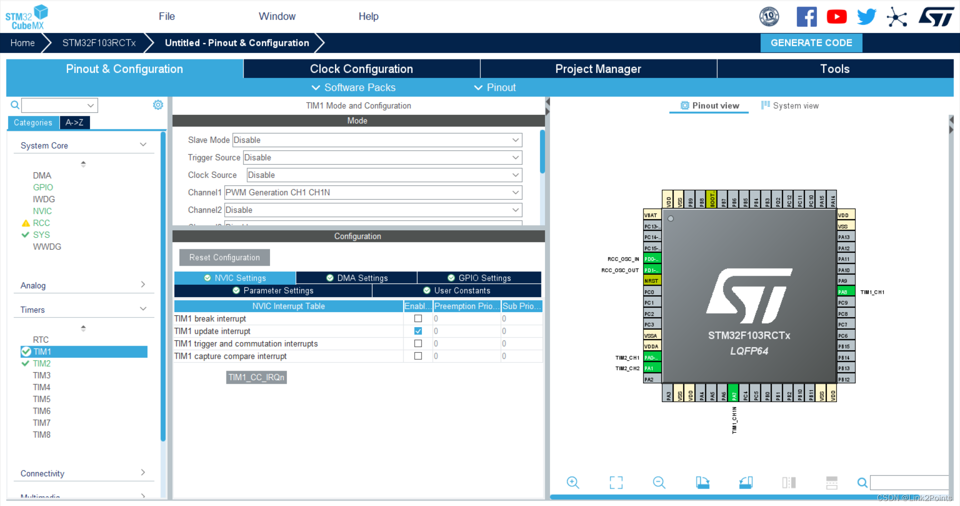Open the Slave Mode dropdown
This screenshot has width=960, height=506.
pyautogui.click(x=377, y=140)
